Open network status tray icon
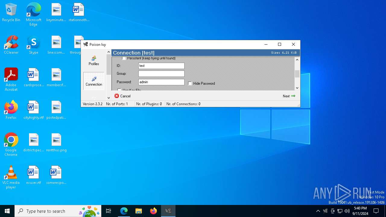 (340, 211)
